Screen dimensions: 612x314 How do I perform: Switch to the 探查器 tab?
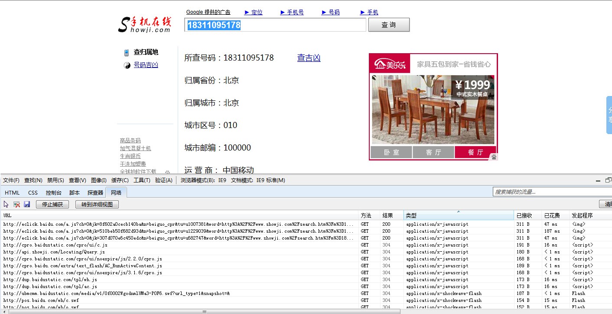tap(95, 193)
